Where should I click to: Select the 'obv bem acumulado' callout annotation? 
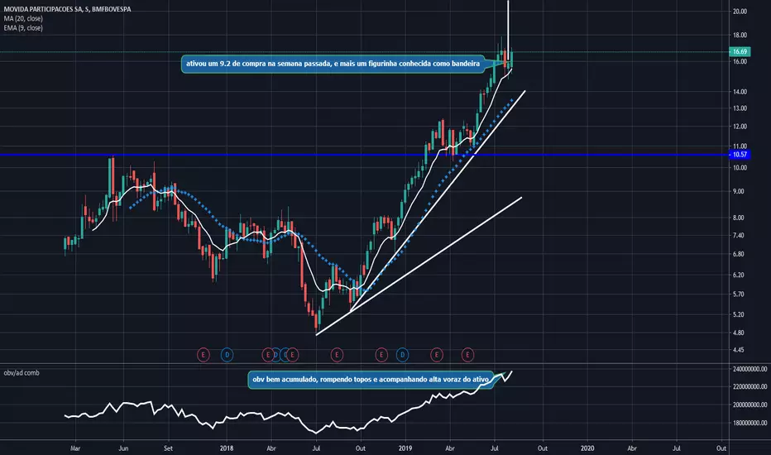pyautogui.click(x=371, y=380)
